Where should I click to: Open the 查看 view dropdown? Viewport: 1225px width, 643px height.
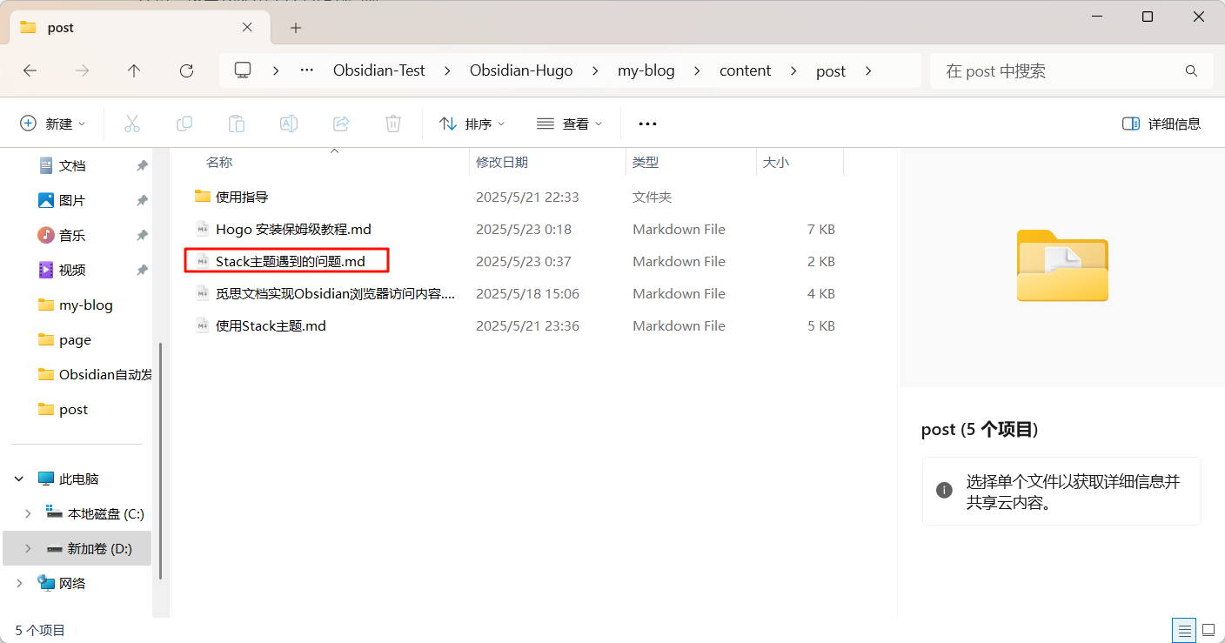(570, 124)
